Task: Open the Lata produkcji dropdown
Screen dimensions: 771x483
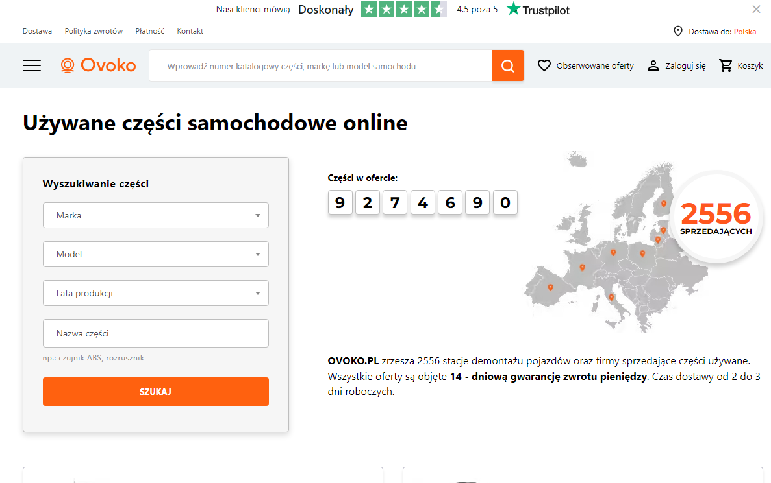Action: 156,293
